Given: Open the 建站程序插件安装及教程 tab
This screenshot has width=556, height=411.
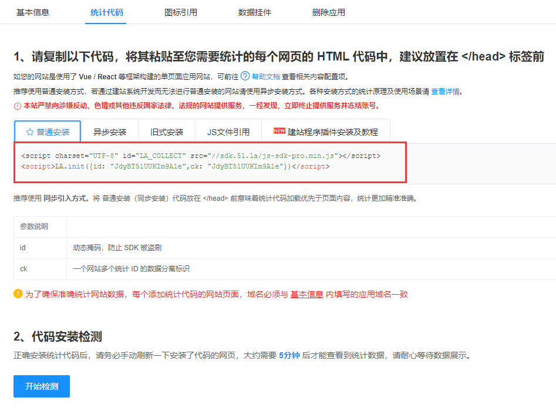Looking at the screenshot, I should click(333, 131).
